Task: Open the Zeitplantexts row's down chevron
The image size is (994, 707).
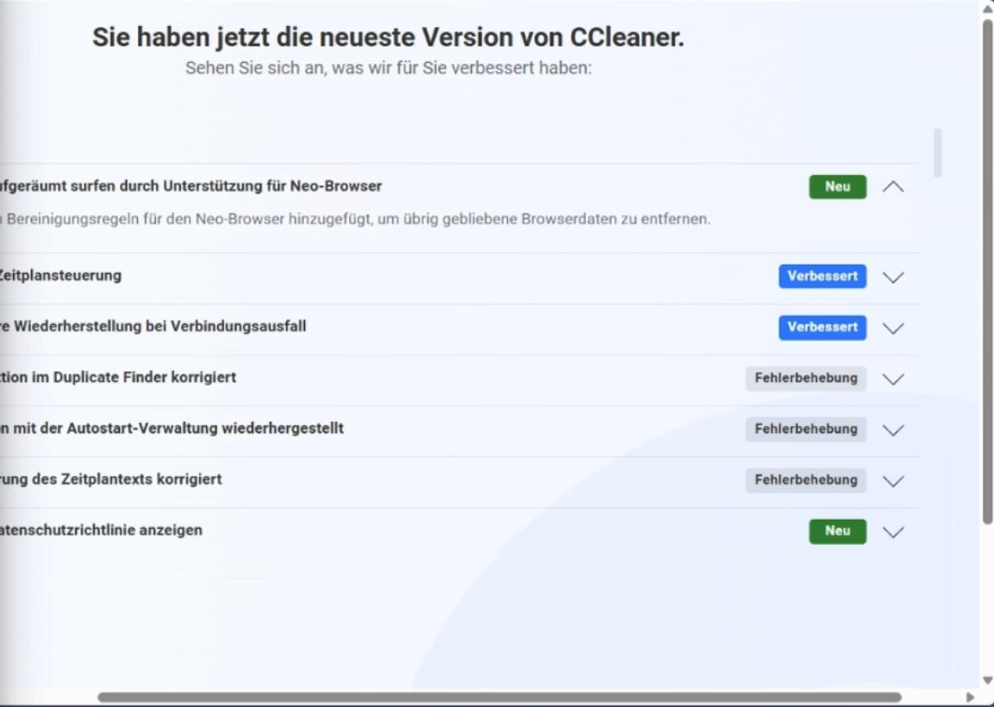Action: coord(893,481)
